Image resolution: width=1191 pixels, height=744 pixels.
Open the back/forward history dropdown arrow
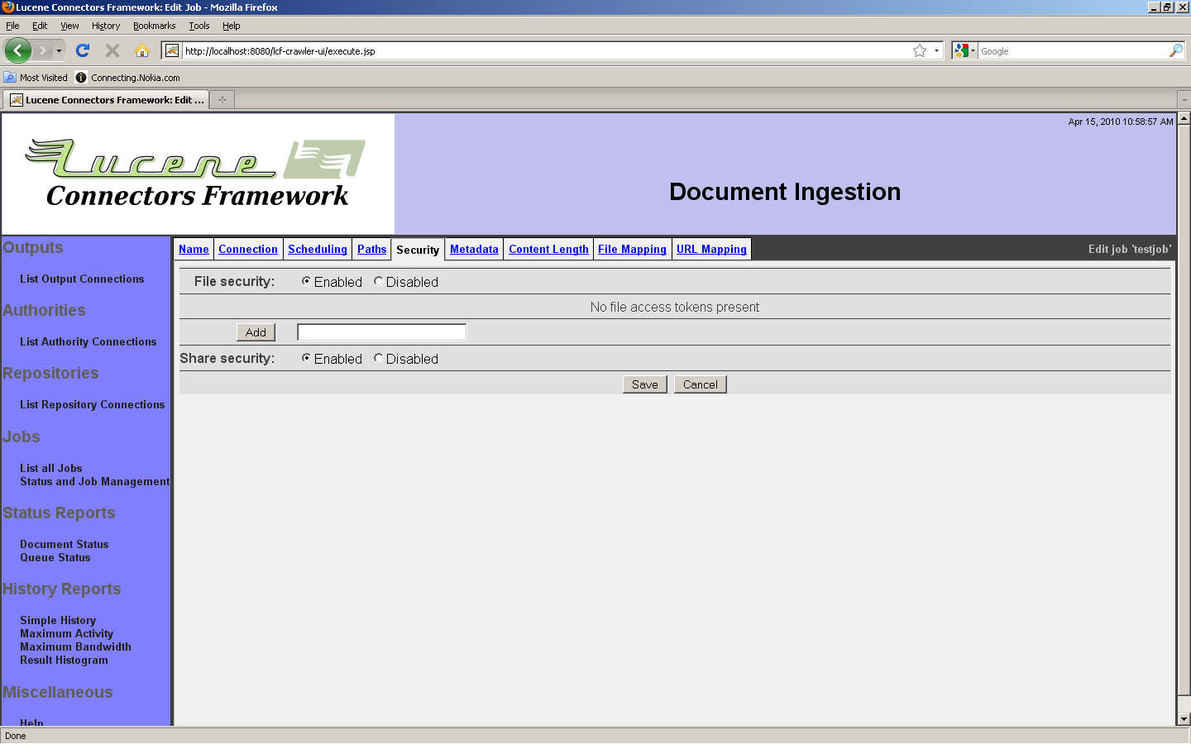point(59,50)
